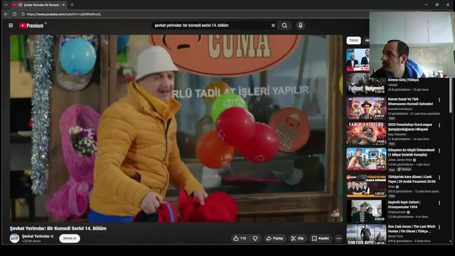Image resolution: width=455 pixels, height=256 pixels.
Task: Open Komedi Animasyon channel name
Action: click(x=400, y=109)
